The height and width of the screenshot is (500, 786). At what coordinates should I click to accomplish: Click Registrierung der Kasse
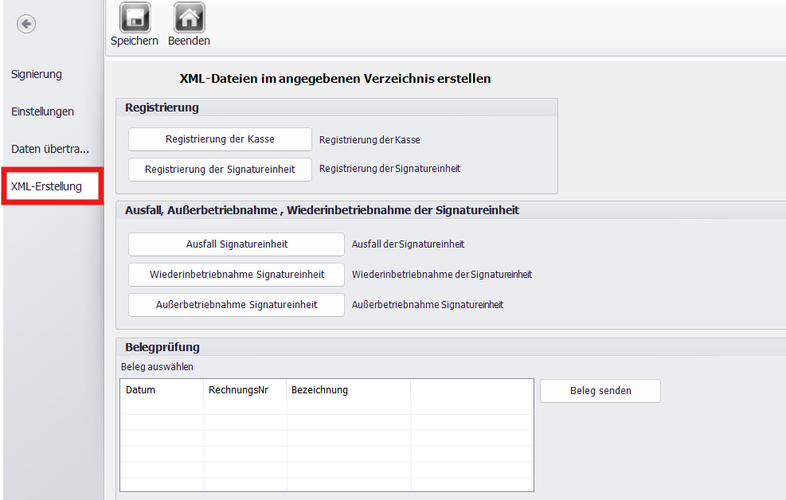tap(219, 139)
